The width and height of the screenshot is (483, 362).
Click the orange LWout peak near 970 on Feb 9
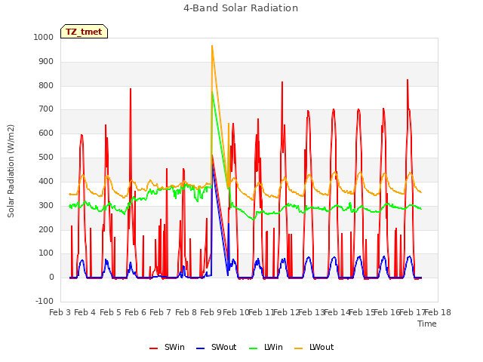pyautogui.click(x=212, y=46)
